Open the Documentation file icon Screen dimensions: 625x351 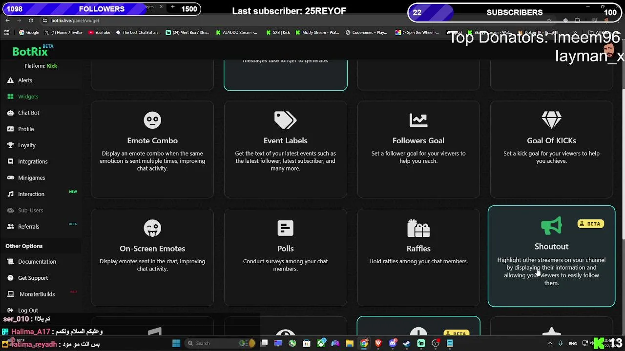(x=10, y=262)
